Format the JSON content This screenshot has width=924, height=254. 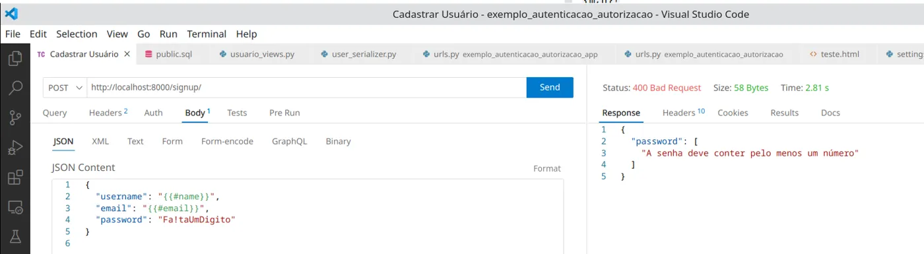point(547,168)
